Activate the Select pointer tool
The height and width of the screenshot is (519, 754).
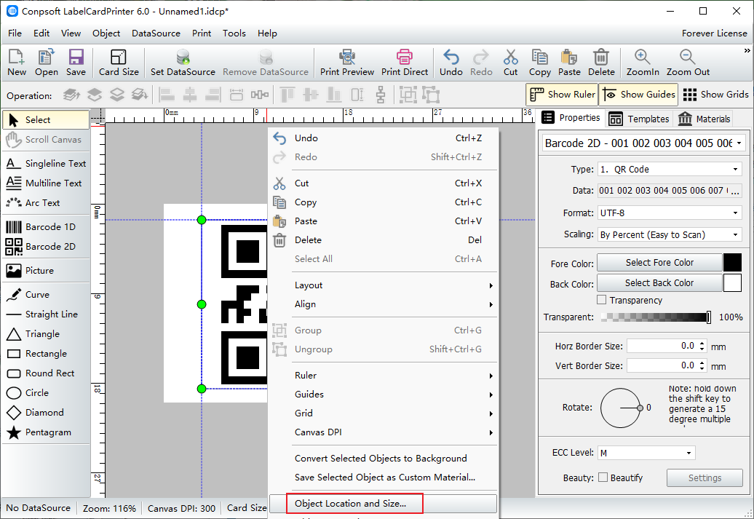click(x=46, y=120)
